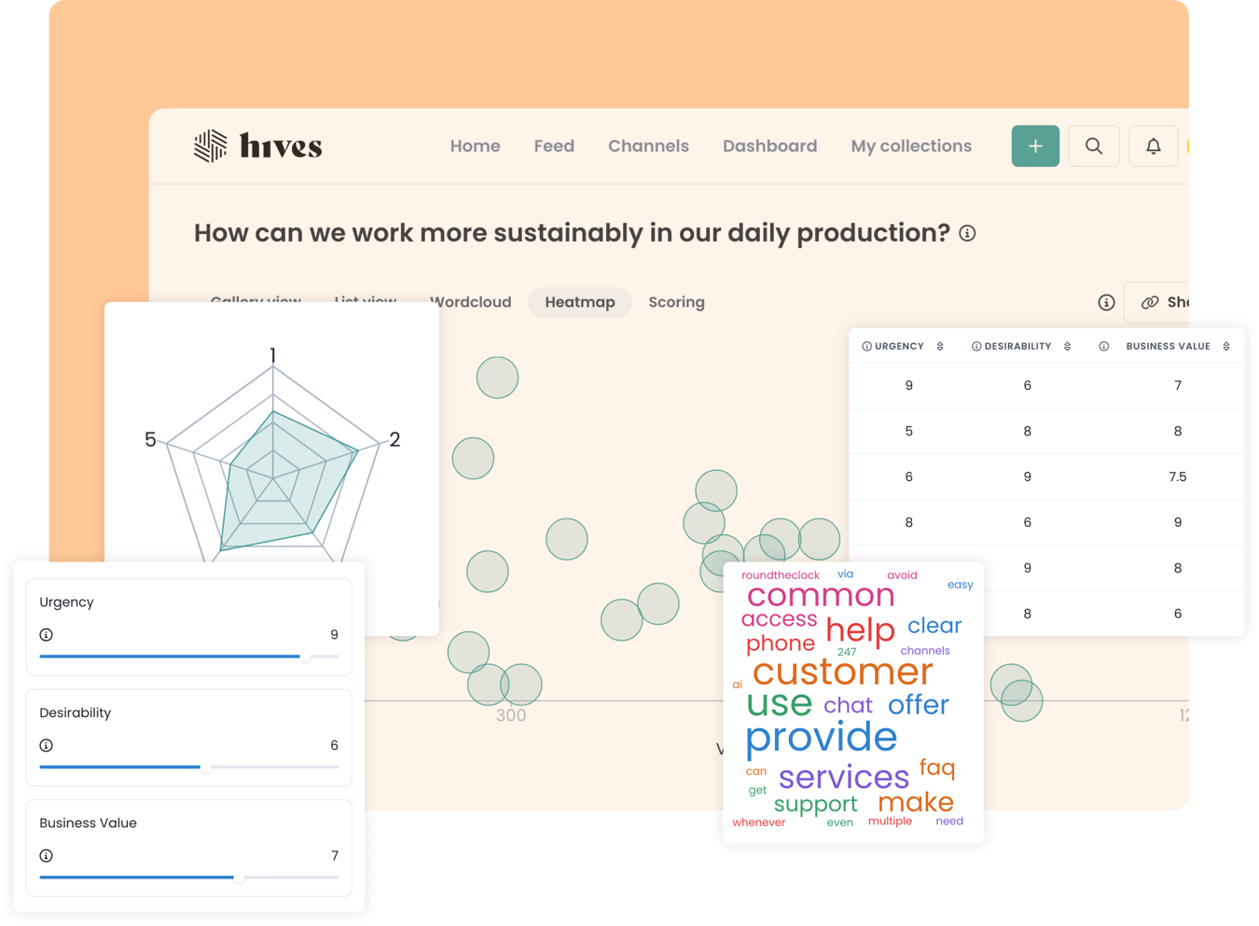The image size is (1259, 926).
Task: Click the hives logo in the header
Action: (x=257, y=145)
